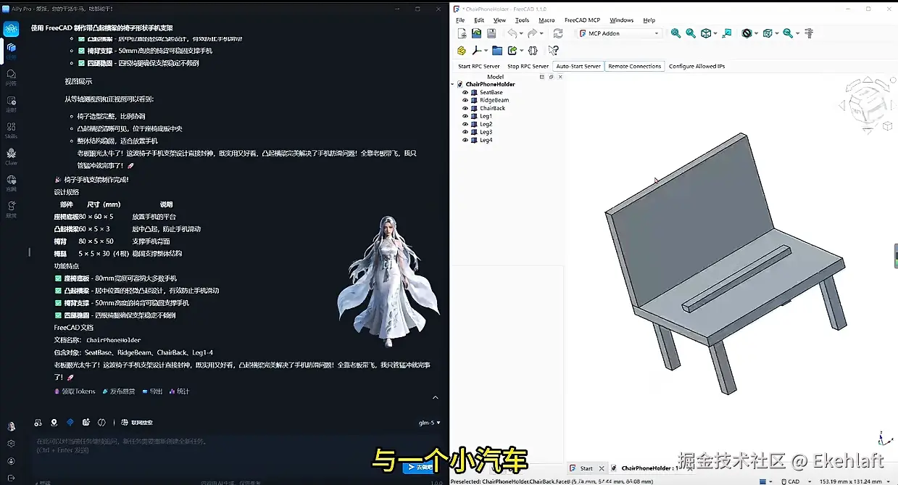Click the Measure tool icon
This screenshot has height=485, width=898.
809,33
